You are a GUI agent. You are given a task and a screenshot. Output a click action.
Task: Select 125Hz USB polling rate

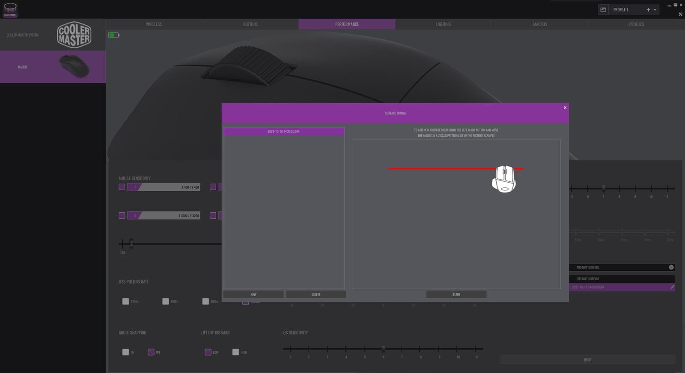coord(125,301)
